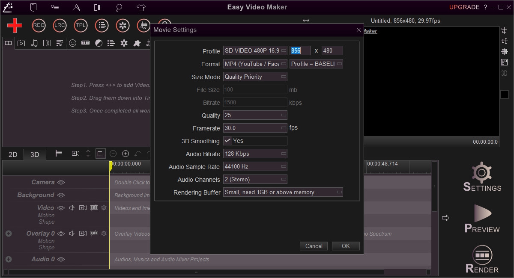The width and height of the screenshot is (514, 278).
Task: Open the video clips resource tab
Action: 8,43
